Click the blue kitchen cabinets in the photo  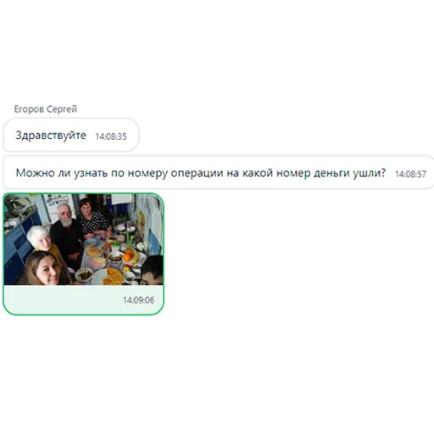pos(18,248)
